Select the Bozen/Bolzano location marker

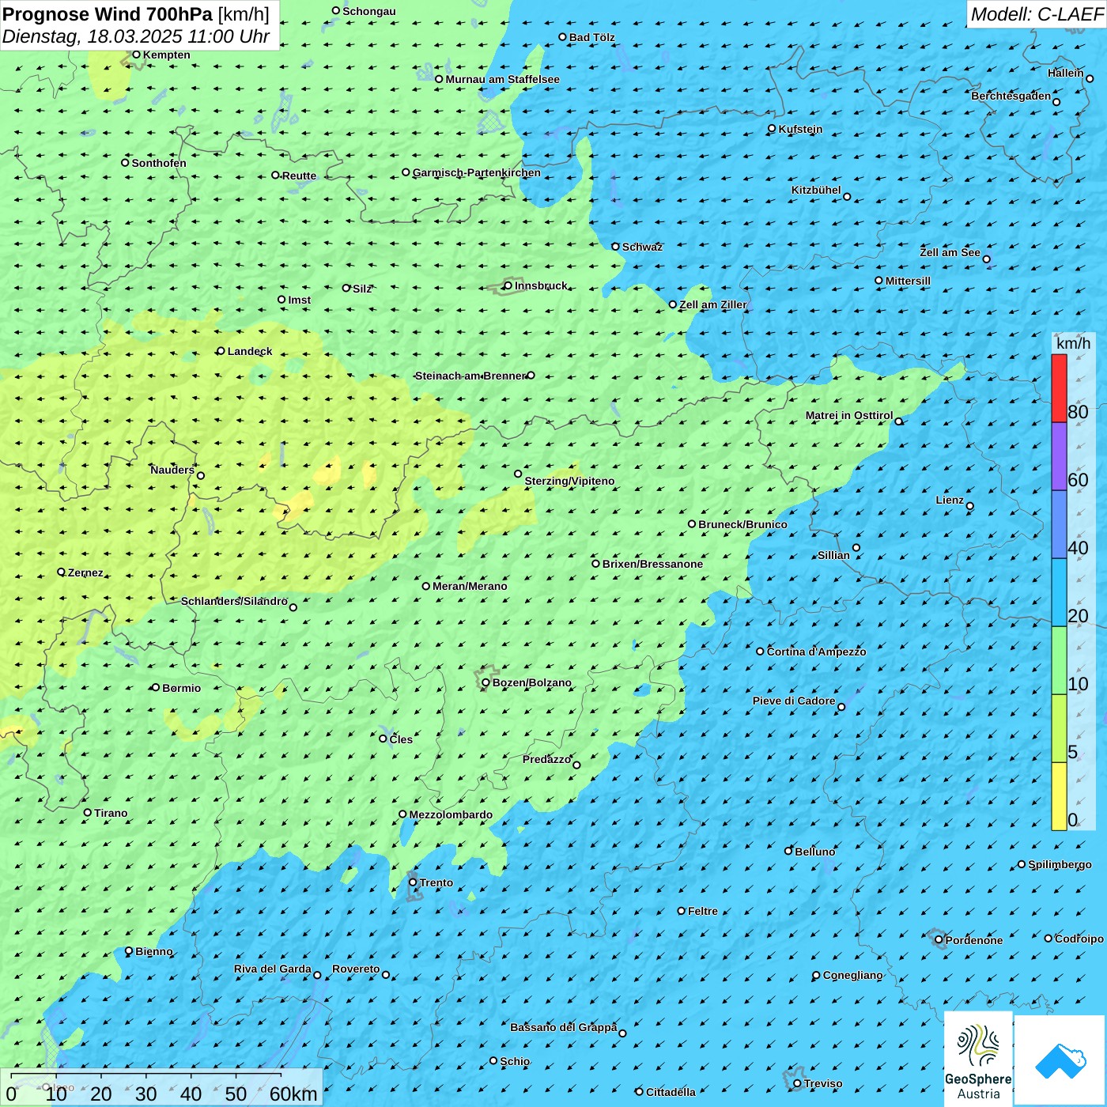[486, 682]
